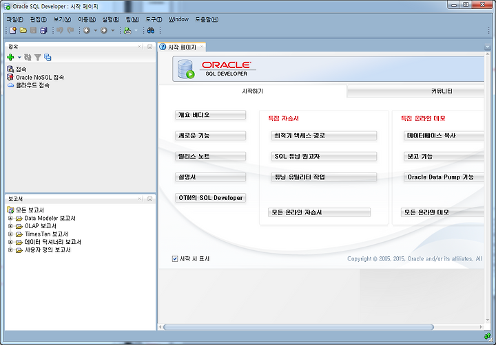Open the SQL Worksheet icon in toolbar
The height and width of the screenshot is (345, 496).
click(127, 30)
